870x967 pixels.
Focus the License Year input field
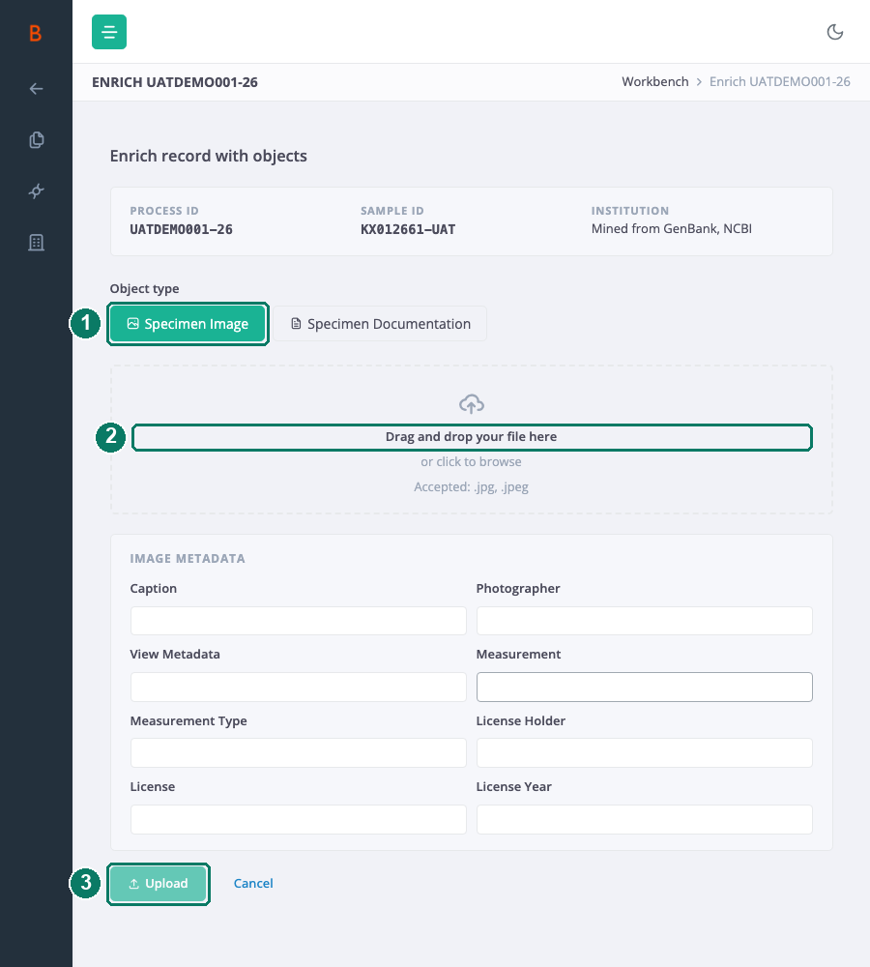(x=645, y=820)
